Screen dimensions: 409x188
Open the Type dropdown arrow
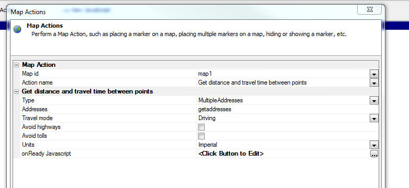click(x=374, y=101)
